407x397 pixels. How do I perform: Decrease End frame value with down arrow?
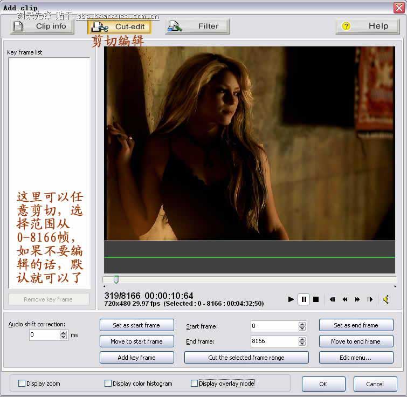click(302, 344)
